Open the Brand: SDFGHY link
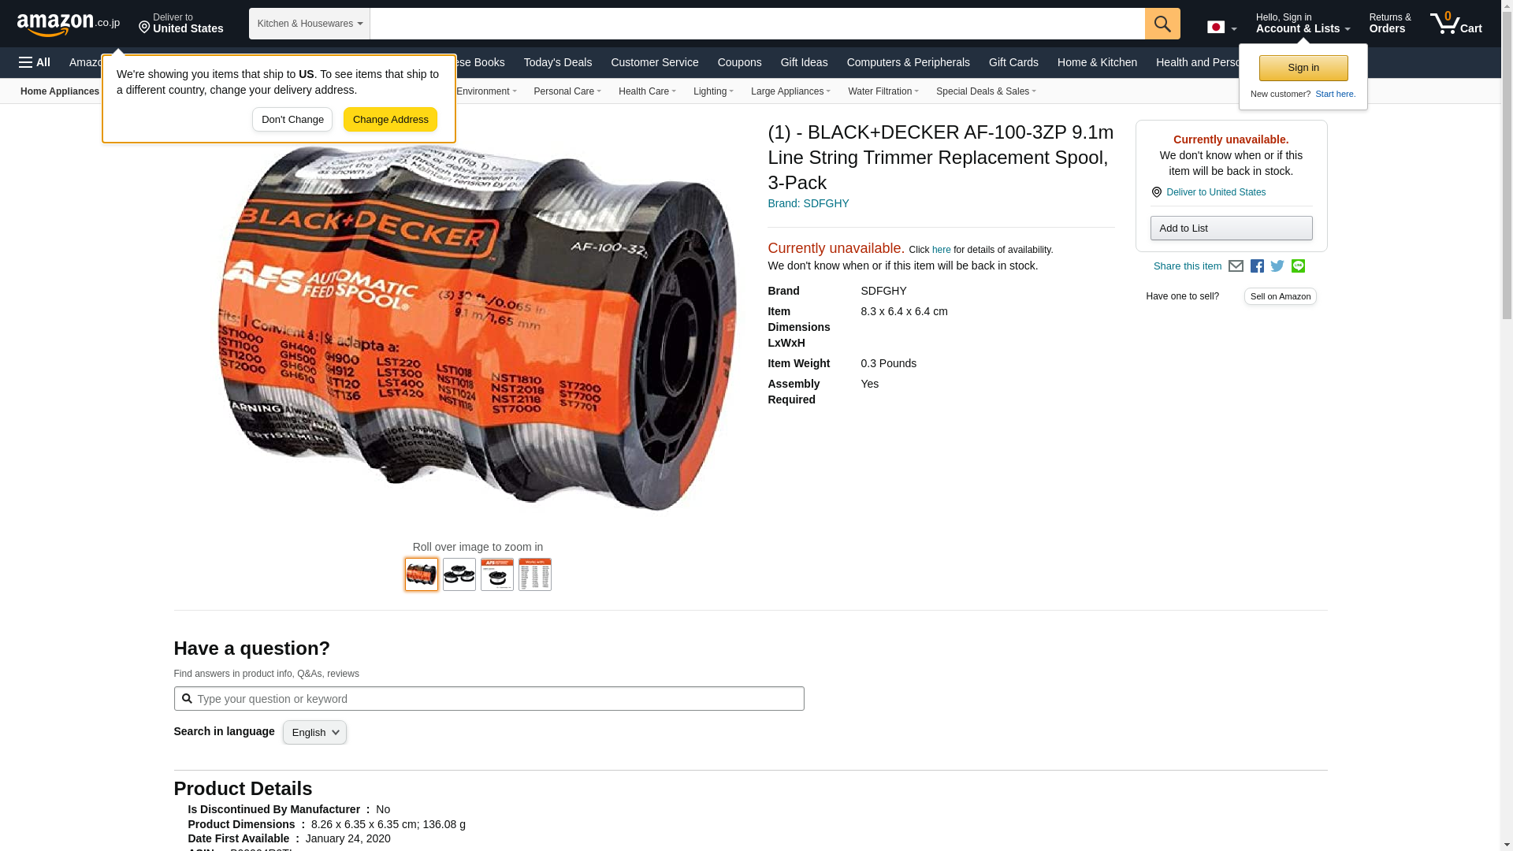Viewport: 1513px width, 851px height. (808, 203)
